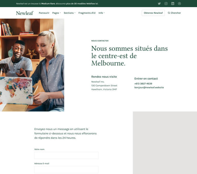Open plus de 30 modèles Webflow link
Screen dimensions: 197x174
tap(82, 4)
